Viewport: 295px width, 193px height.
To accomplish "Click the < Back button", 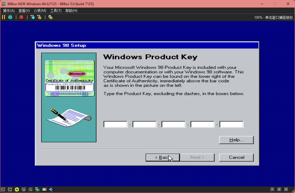I will pos(163,157).
